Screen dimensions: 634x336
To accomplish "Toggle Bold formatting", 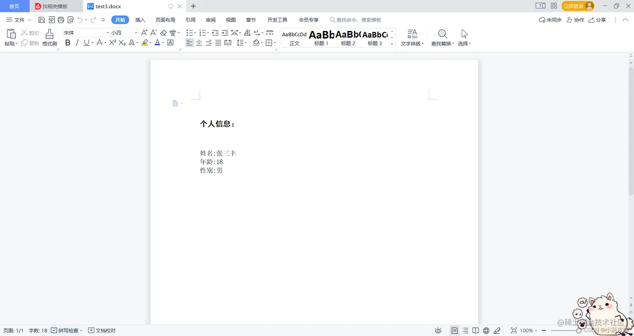I will point(68,43).
